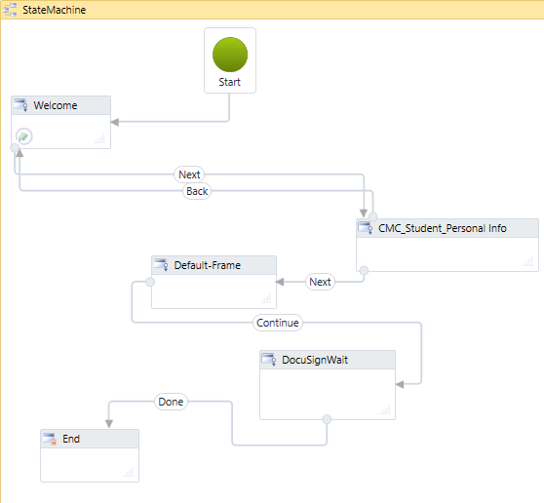This screenshot has width=544, height=503.
Task: Click Default-Frame resize grip
Action: 266,298
